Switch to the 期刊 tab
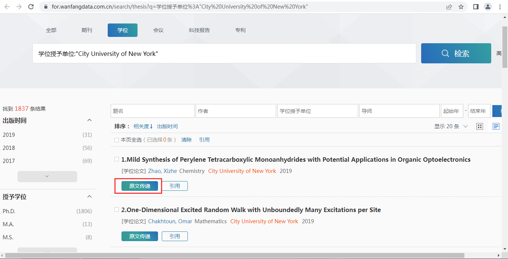 [x=87, y=30]
